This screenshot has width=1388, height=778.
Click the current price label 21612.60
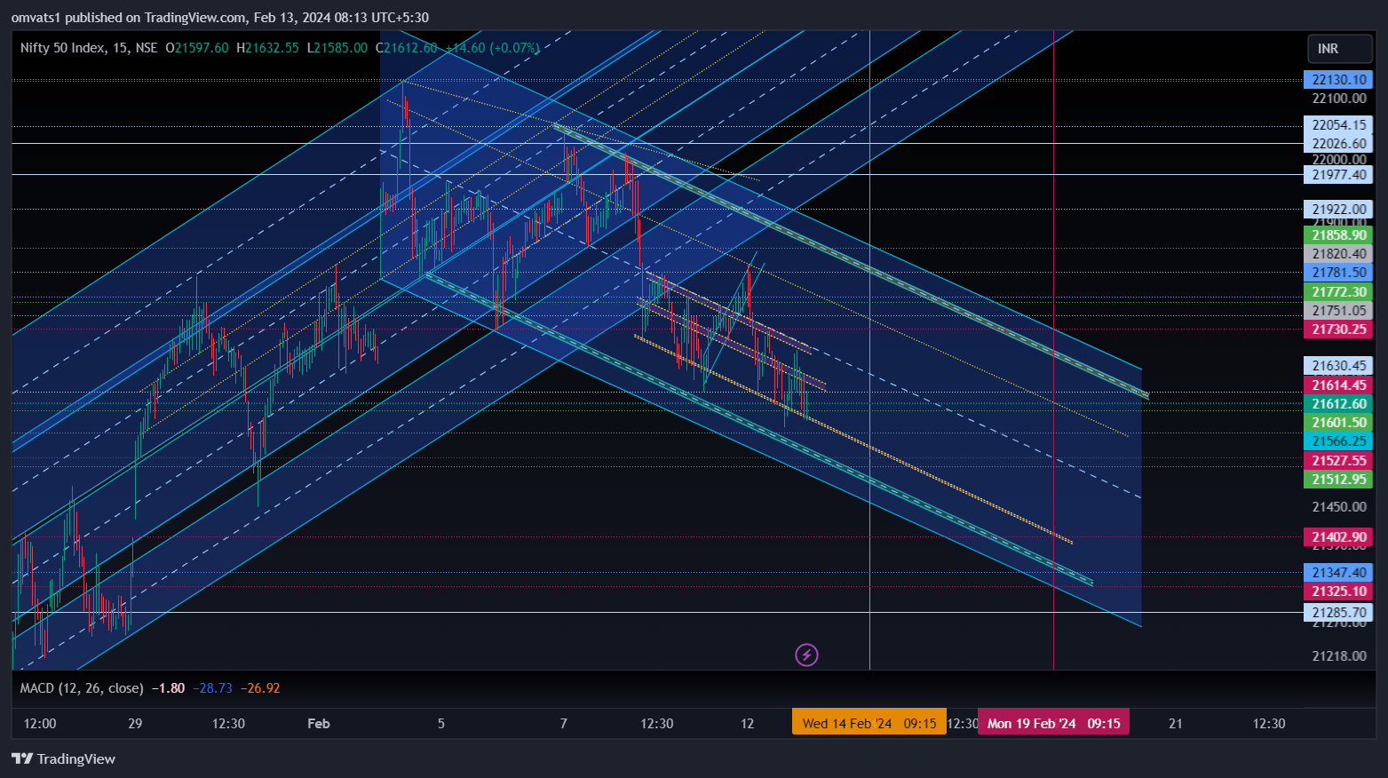(x=1338, y=404)
